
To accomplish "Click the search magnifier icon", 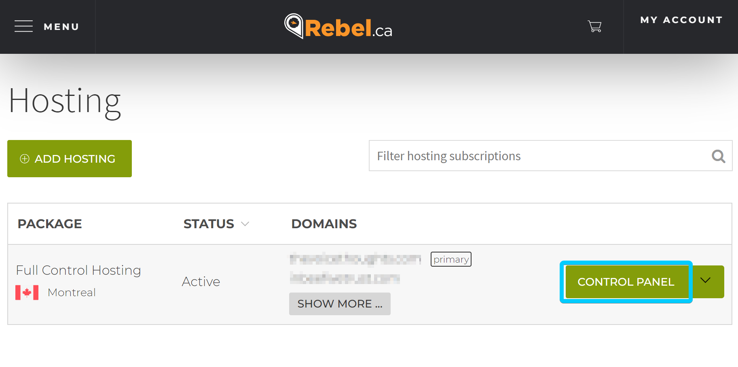I will [x=718, y=156].
